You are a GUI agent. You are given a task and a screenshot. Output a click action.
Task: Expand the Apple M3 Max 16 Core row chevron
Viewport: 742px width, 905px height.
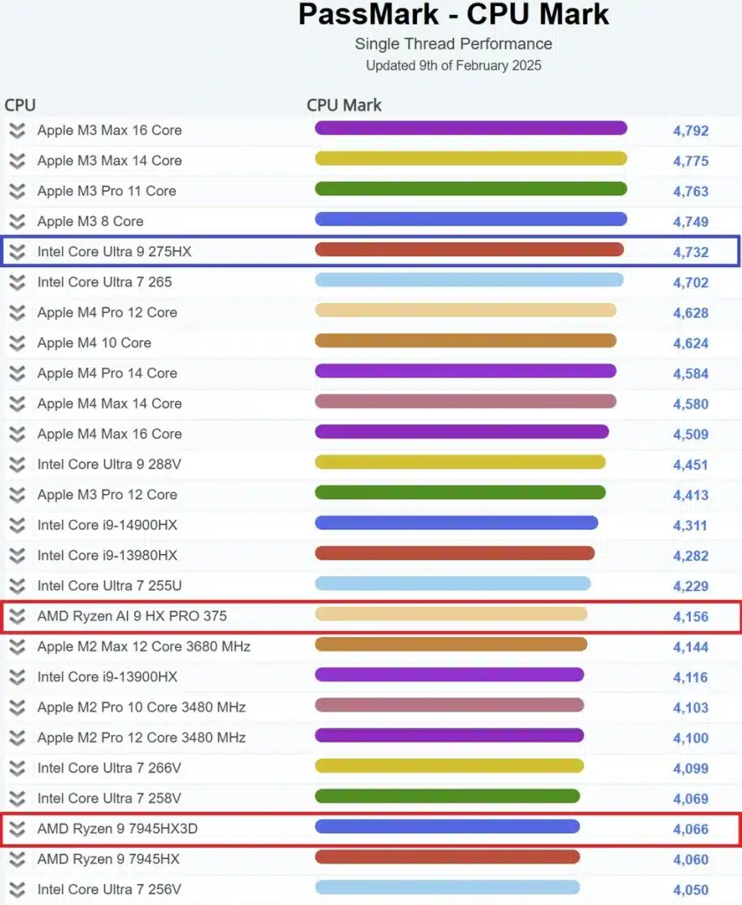coord(18,131)
